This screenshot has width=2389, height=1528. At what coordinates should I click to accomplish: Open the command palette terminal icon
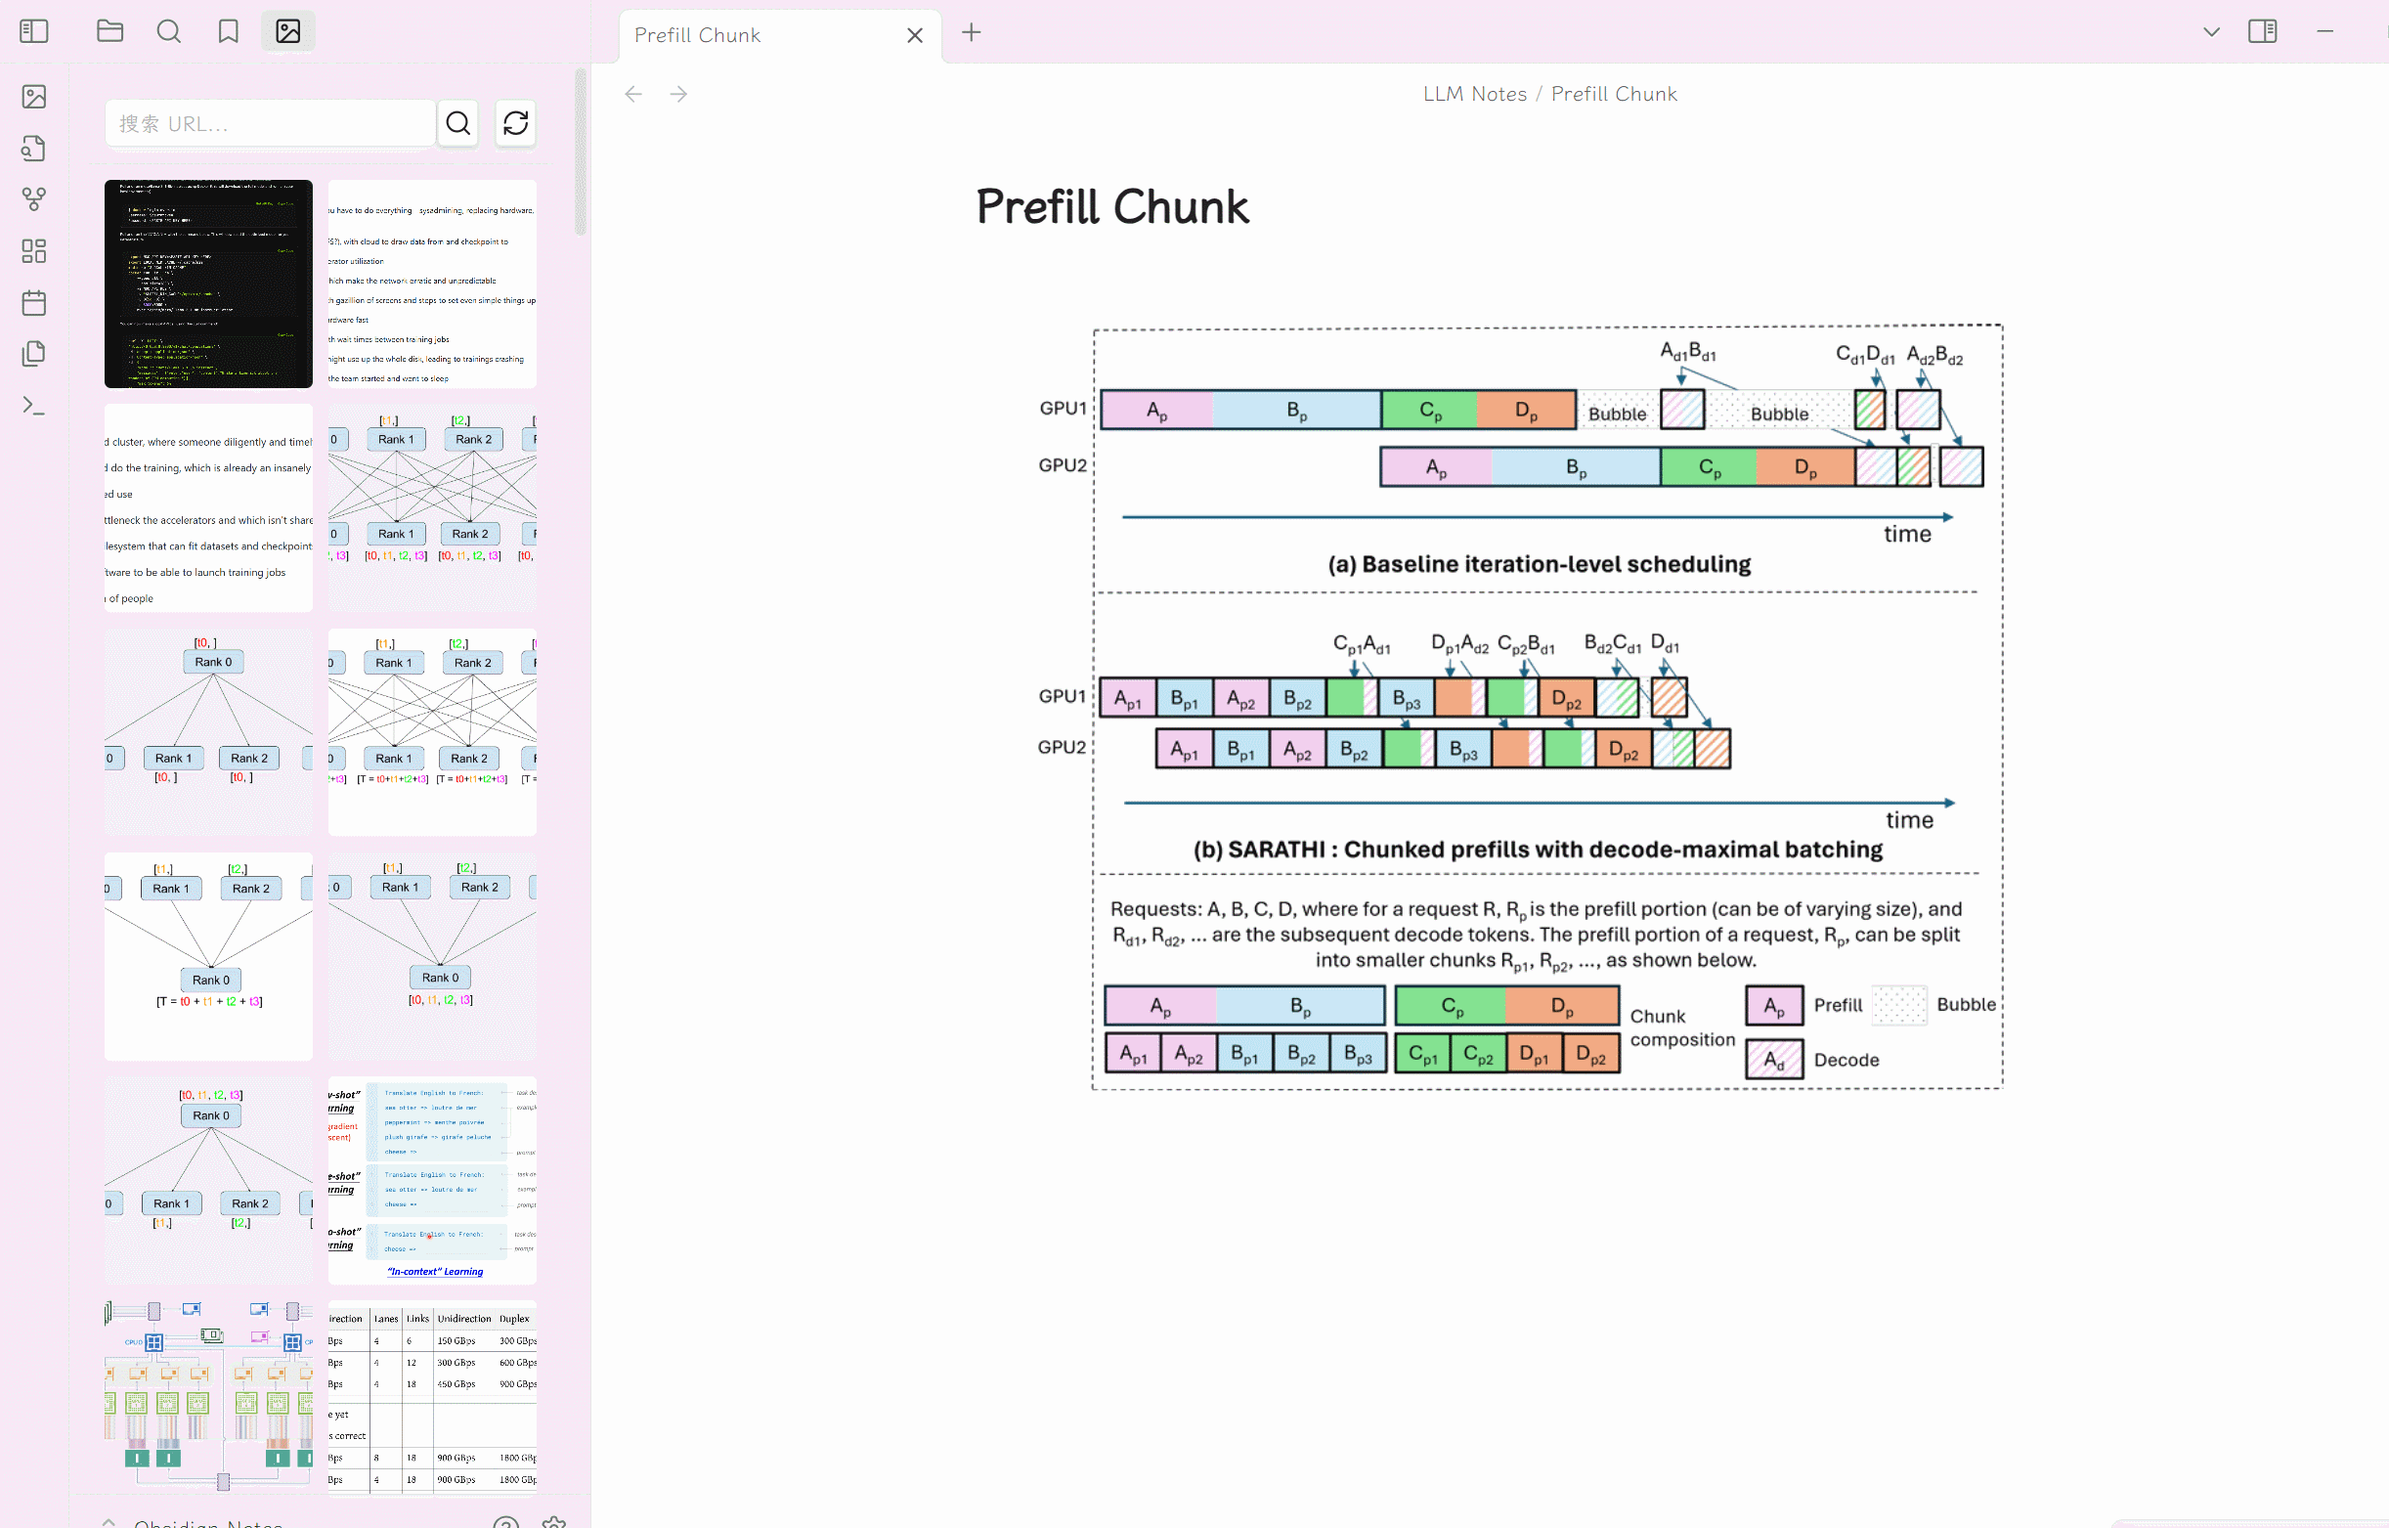click(x=34, y=406)
